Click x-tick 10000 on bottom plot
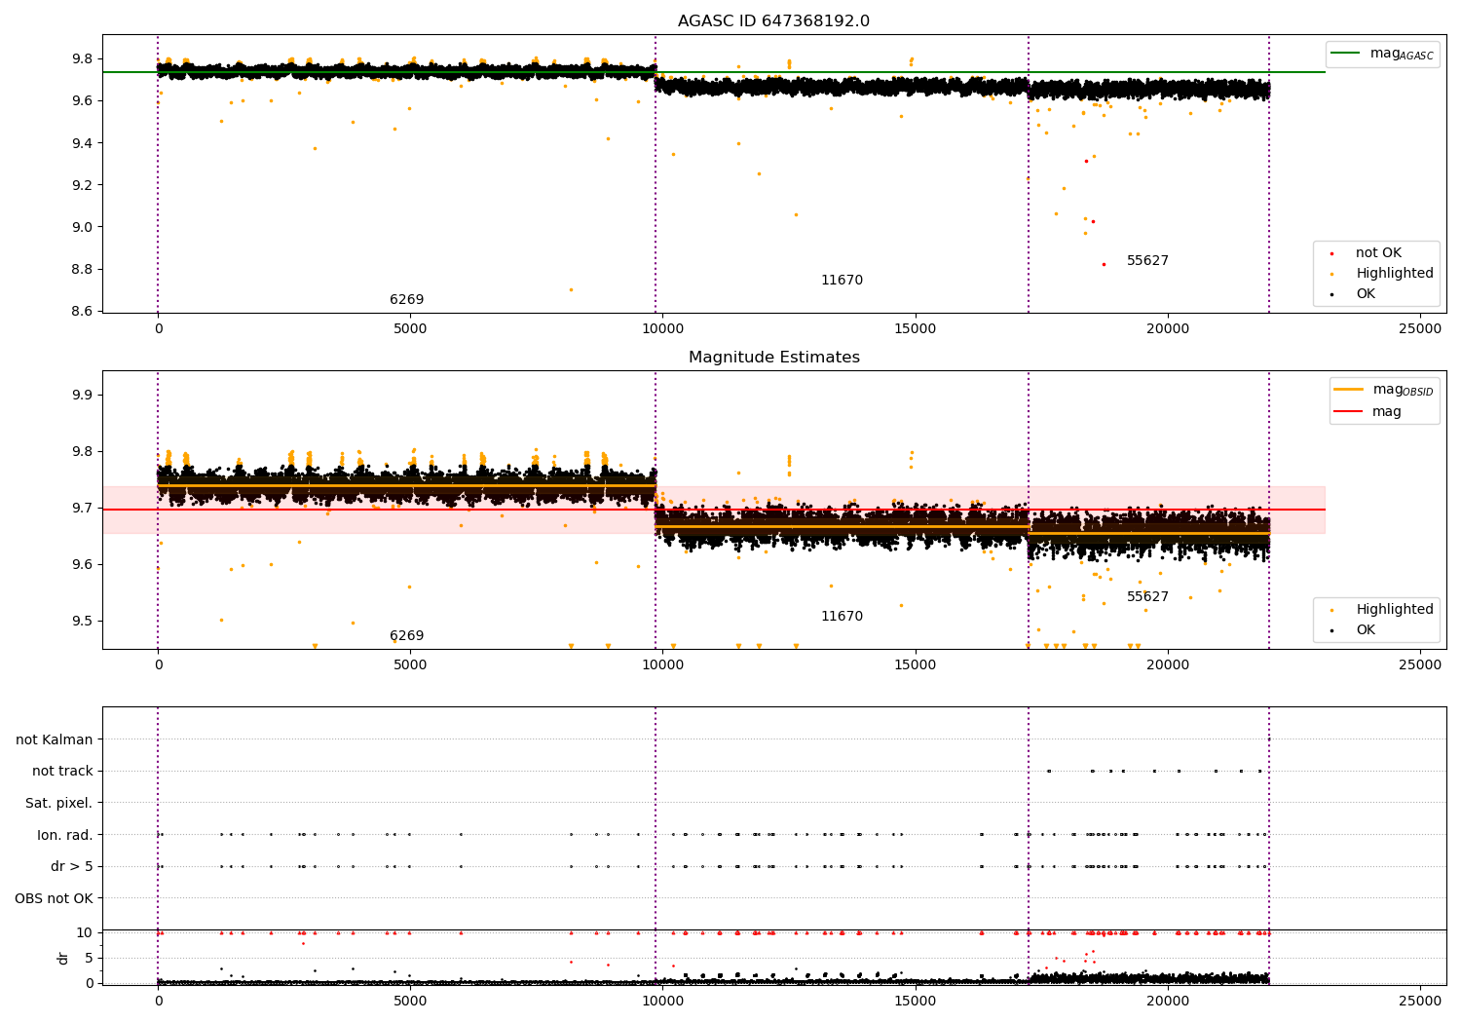Viewport: 1461px width, 1023px height. [x=662, y=1000]
